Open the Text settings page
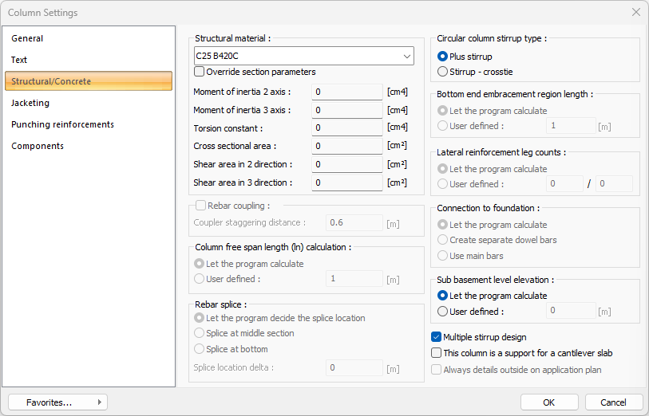 [x=19, y=60]
